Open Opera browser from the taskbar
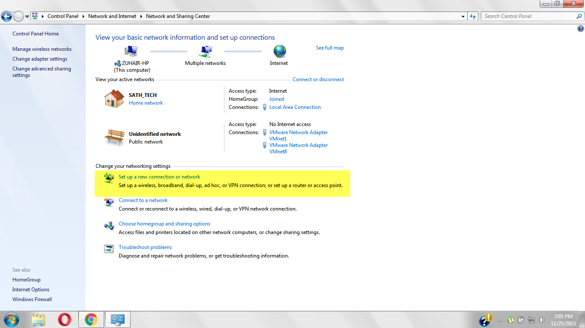 coord(65,319)
